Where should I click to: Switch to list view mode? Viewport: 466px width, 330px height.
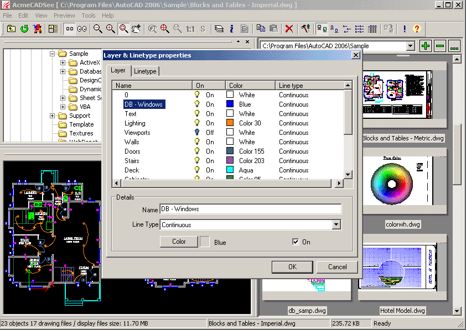click(359, 29)
